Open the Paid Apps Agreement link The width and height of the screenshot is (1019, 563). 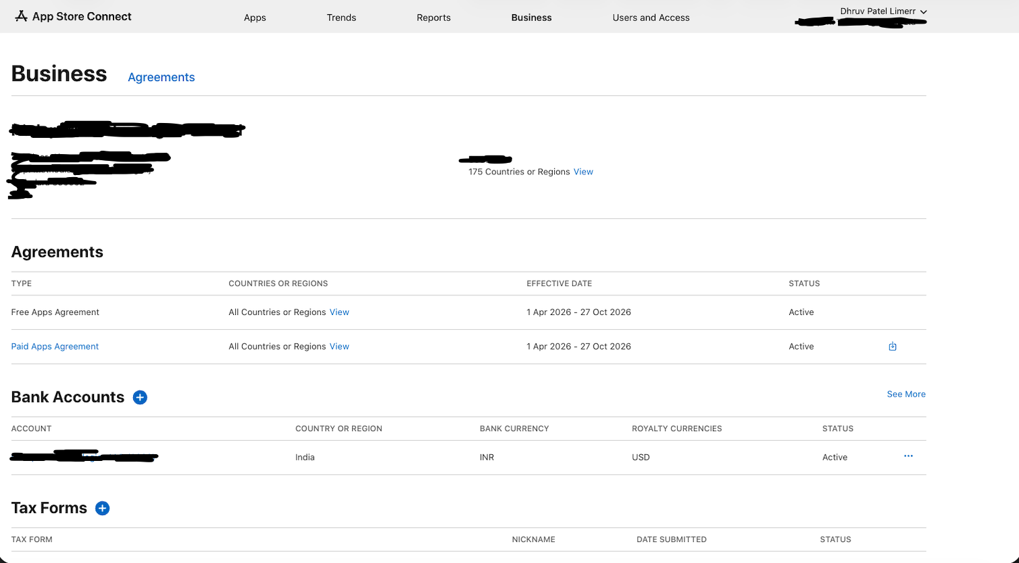55,347
